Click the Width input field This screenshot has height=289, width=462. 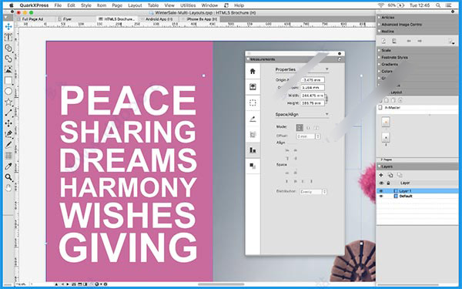313,96
